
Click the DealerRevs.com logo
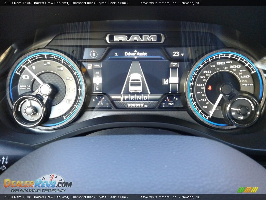coord(38,184)
